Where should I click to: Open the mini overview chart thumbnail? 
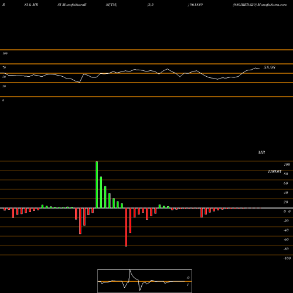click(x=145, y=281)
